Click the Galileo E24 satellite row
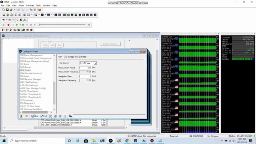The width and height of the screenshot is (256, 144). pyautogui.click(x=190, y=39)
